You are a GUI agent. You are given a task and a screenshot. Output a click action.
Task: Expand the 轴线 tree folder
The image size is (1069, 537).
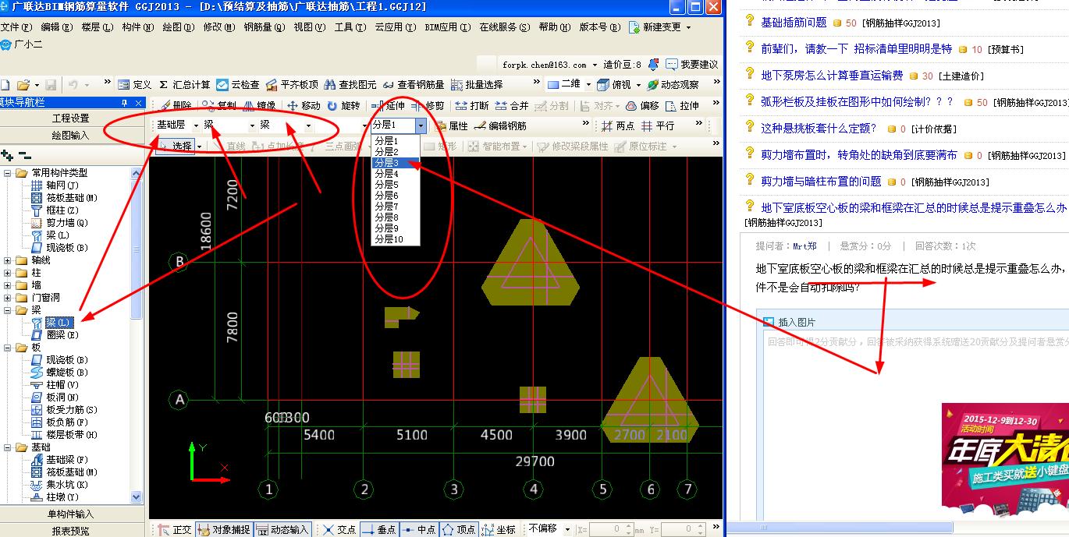[8, 260]
